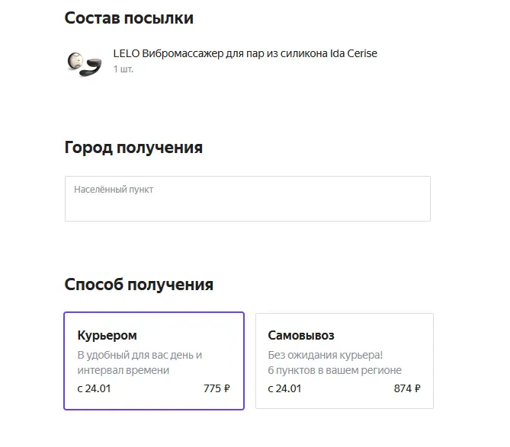Click the Самовывоз card title
This screenshot has width=510, height=447.
[301, 335]
